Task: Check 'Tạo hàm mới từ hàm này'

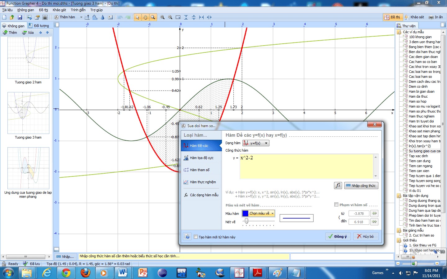Action: pyautogui.click(x=196, y=237)
